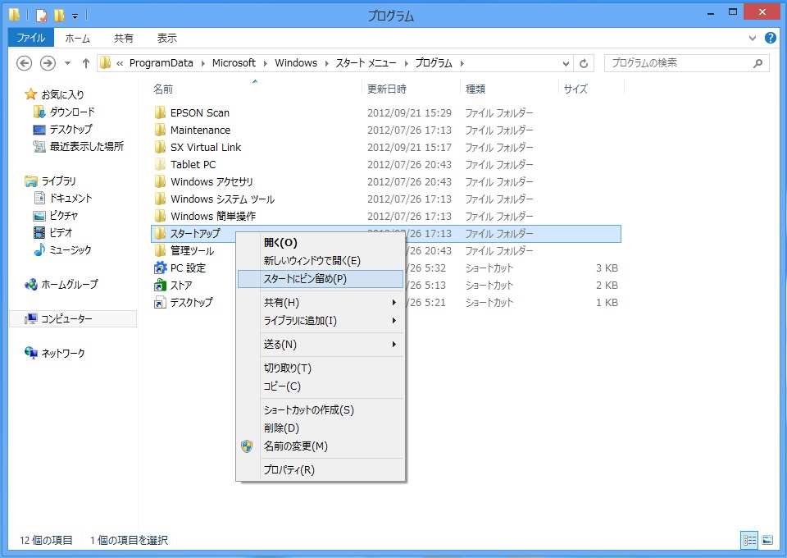Click the back navigation arrow
The height and width of the screenshot is (558, 787).
[25, 63]
